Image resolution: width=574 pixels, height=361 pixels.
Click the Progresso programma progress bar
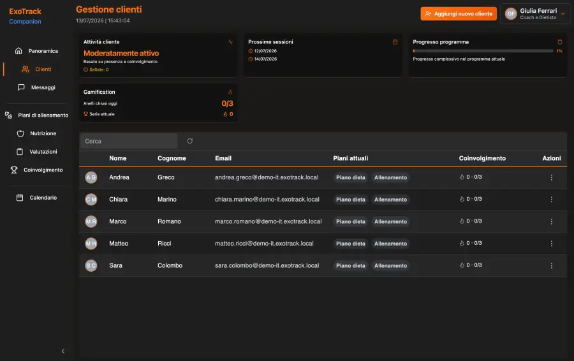tap(483, 51)
